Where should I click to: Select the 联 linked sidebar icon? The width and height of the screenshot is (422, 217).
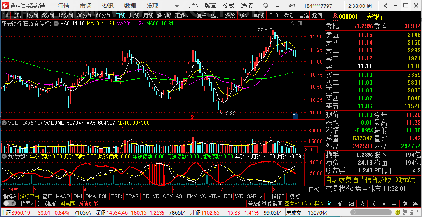tap(372, 203)
